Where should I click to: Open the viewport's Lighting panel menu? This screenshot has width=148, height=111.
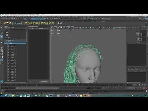tap(60, 26)
